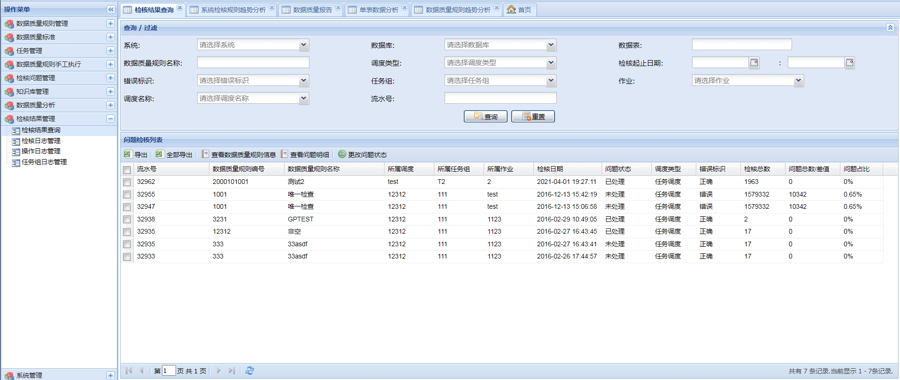
Task: Open the 系统 dropdown
Action: pos(304,45)
